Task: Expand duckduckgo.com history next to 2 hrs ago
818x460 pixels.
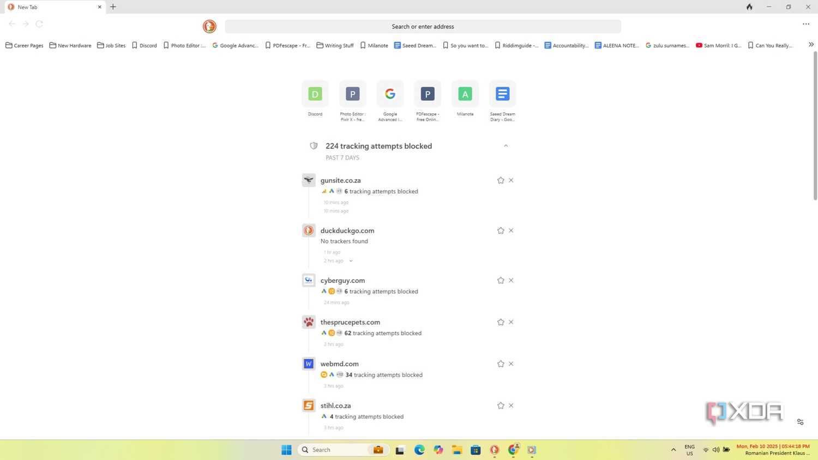Action: 351,261
